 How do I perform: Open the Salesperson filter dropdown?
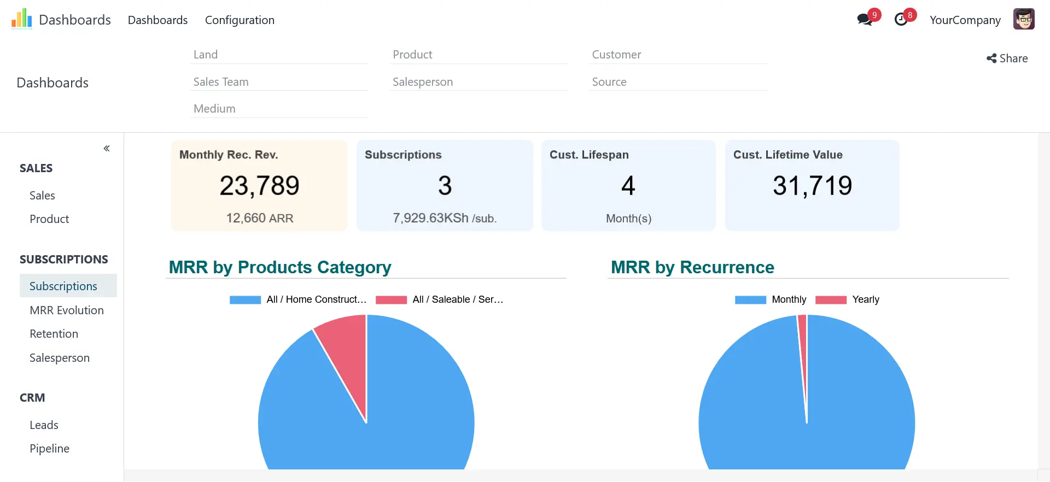click(x=478, y=82)
